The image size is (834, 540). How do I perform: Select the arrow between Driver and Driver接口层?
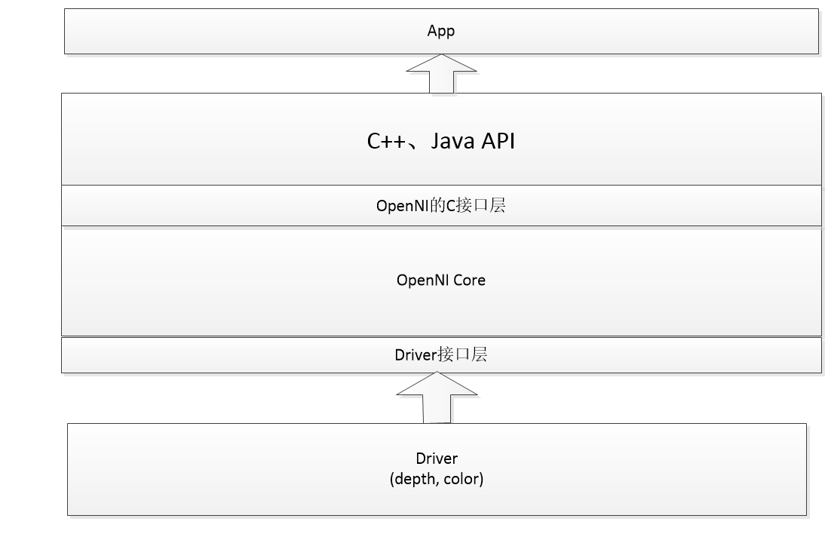(x=437, y=397)
